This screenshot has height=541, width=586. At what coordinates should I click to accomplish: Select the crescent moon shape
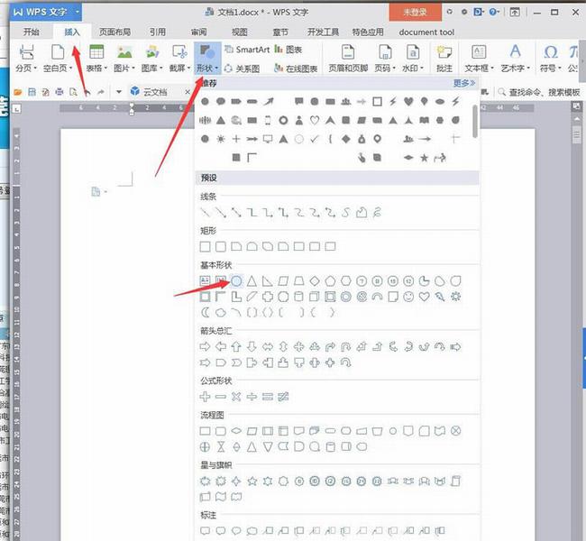point(205,312)
